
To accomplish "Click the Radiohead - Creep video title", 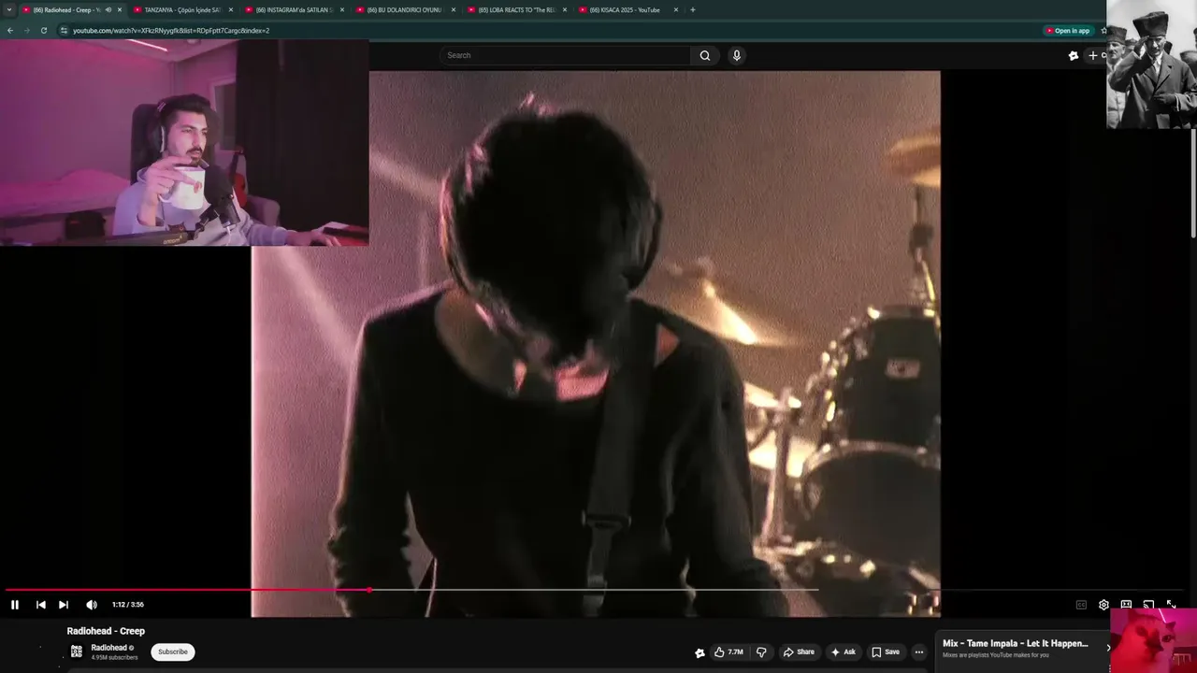I will click(106, 631).
